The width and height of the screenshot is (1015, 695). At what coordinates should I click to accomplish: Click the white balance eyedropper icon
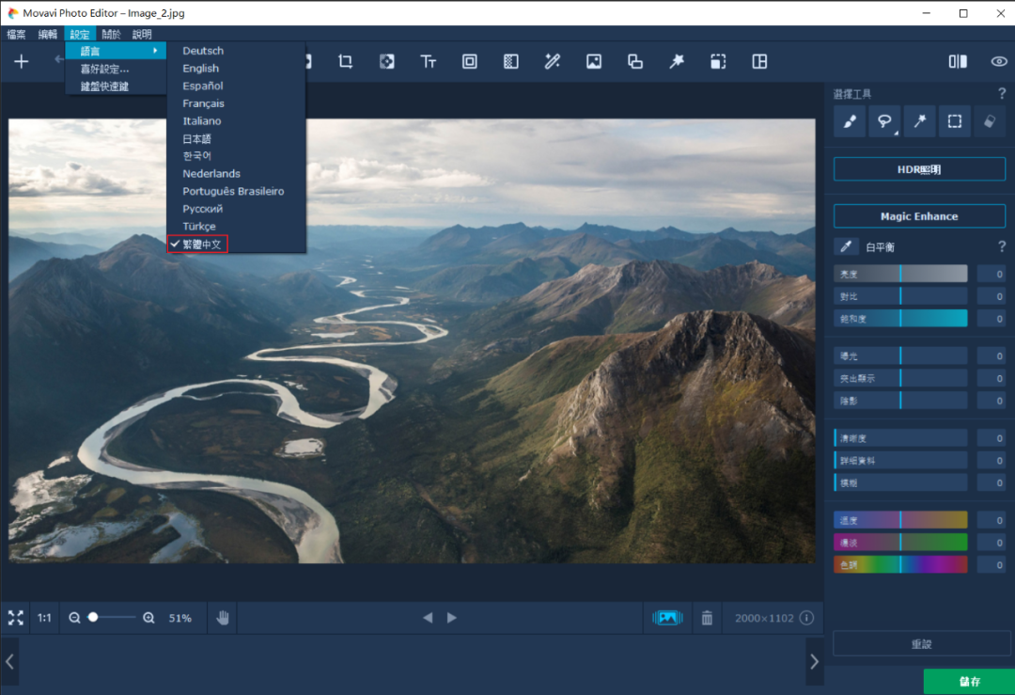coord(846,246)
